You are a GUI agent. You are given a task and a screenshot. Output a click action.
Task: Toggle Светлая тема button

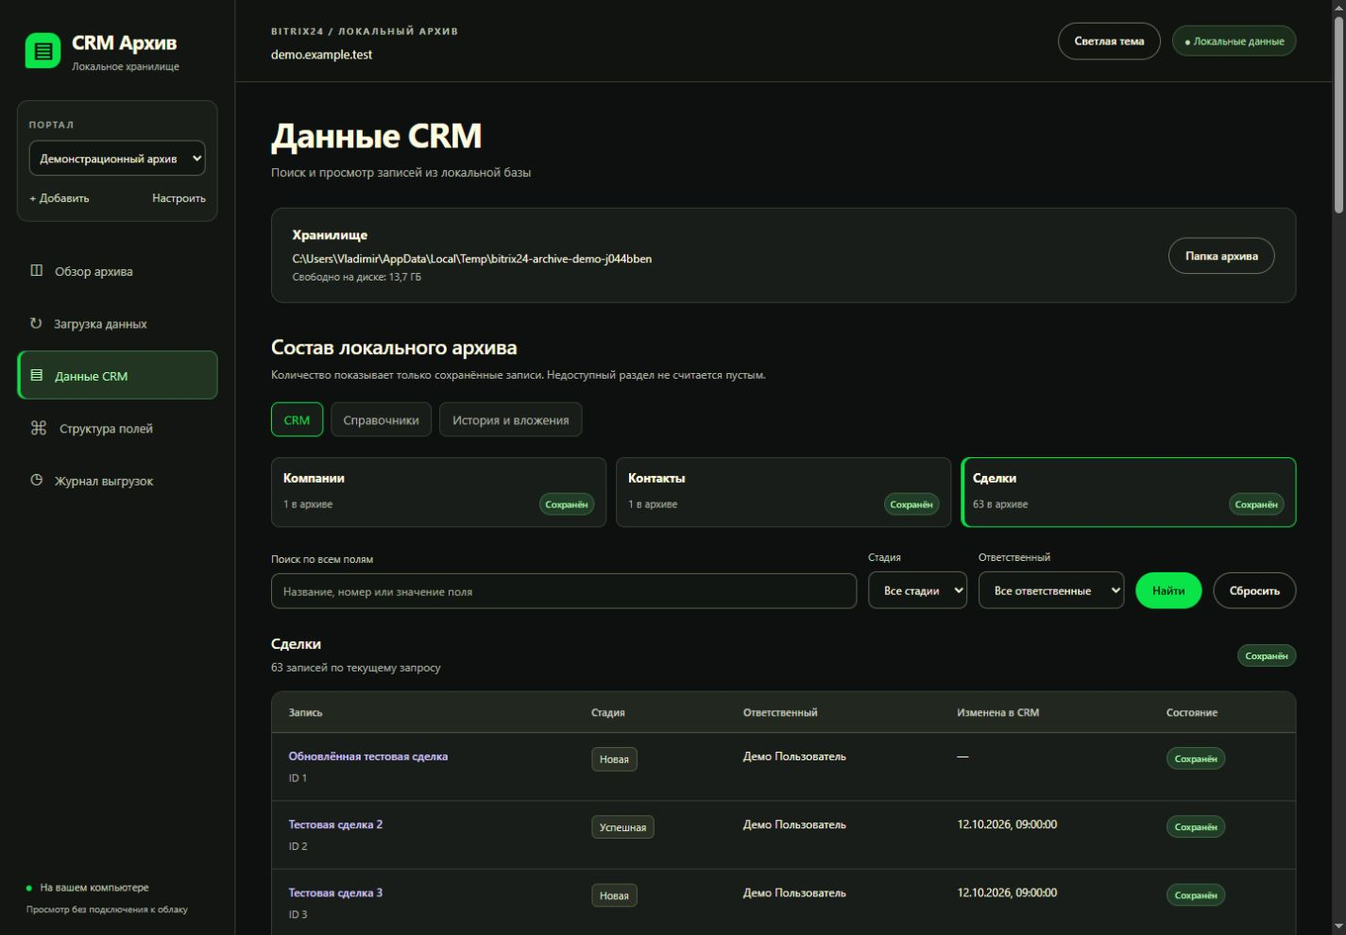tap(1109, 41)
